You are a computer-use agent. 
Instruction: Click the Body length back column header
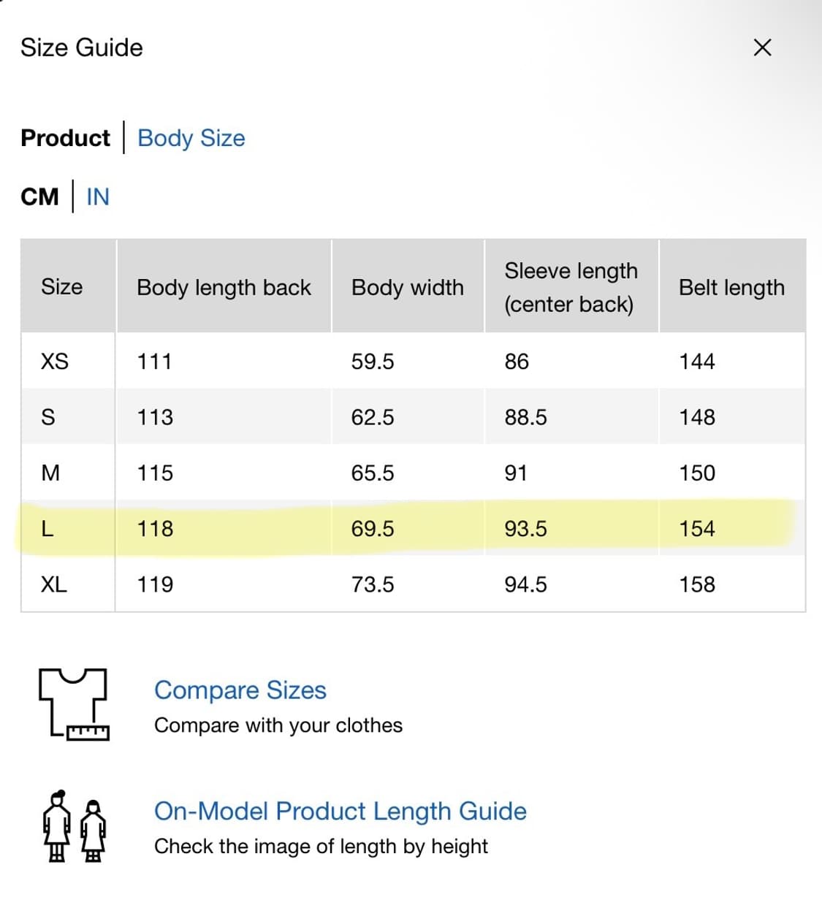pos(224,287)
